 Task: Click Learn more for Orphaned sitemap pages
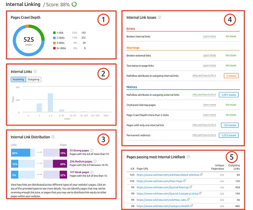[210, 105]
